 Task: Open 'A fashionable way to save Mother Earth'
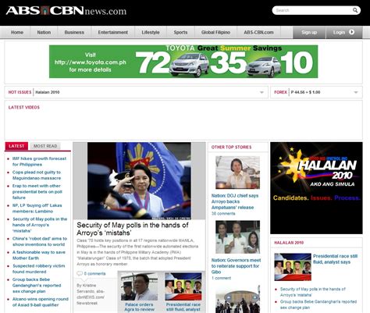39,255
